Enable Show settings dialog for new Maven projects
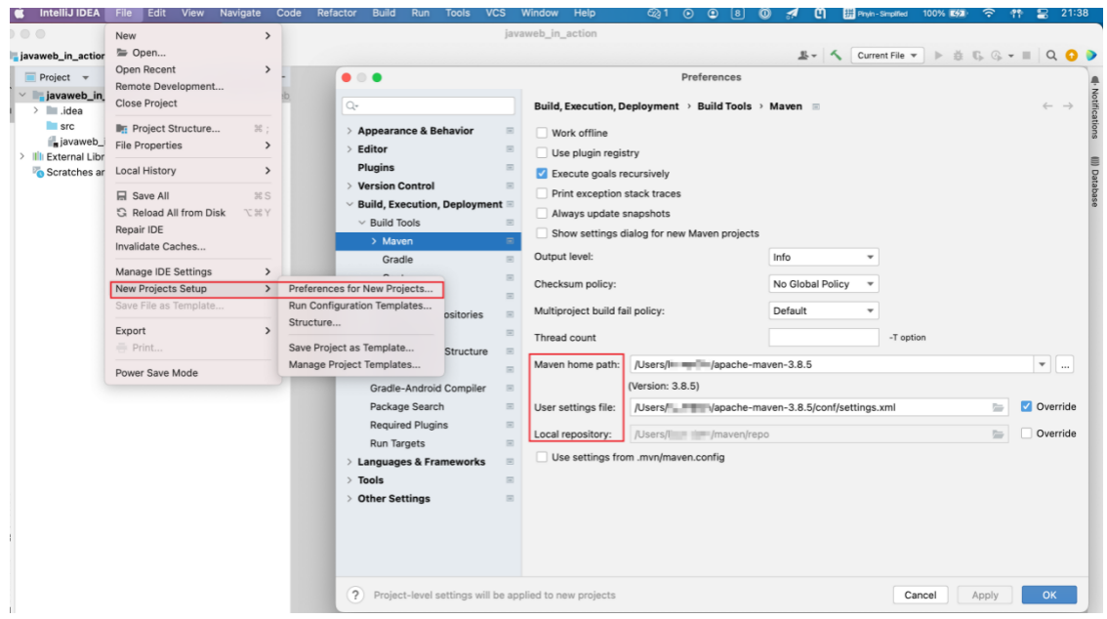Image resolution: width=1107 pixels, height=619 pixels. click(x=542, y=233)
